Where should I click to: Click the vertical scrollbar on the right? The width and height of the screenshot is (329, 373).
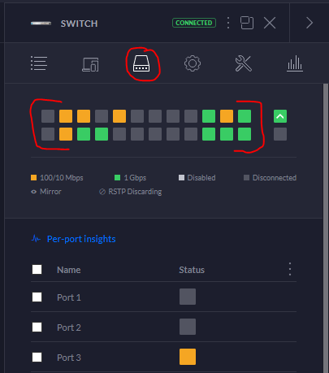click(x=326, y=228)
